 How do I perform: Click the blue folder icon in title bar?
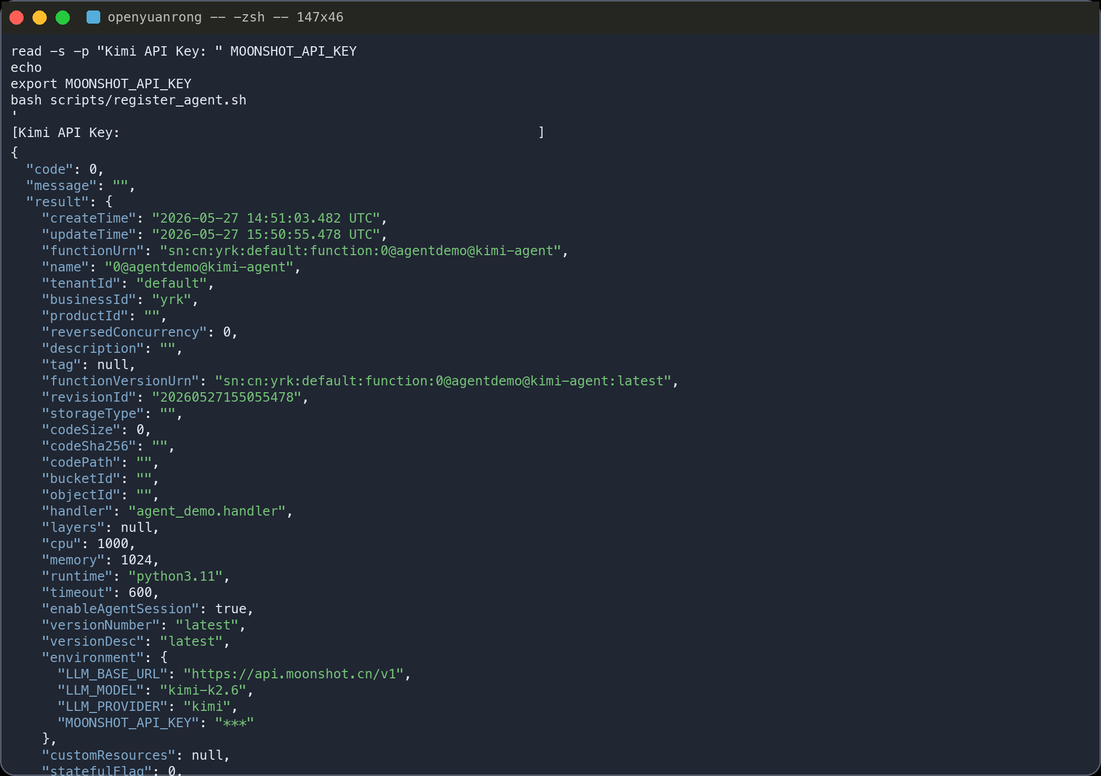[93, 17]
